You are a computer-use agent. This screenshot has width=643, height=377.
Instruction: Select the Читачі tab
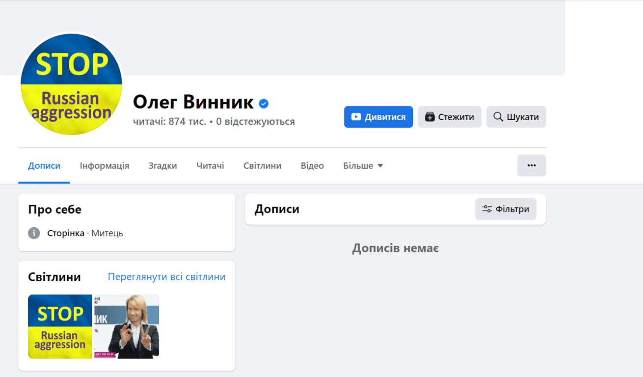[x=210, y=166]
